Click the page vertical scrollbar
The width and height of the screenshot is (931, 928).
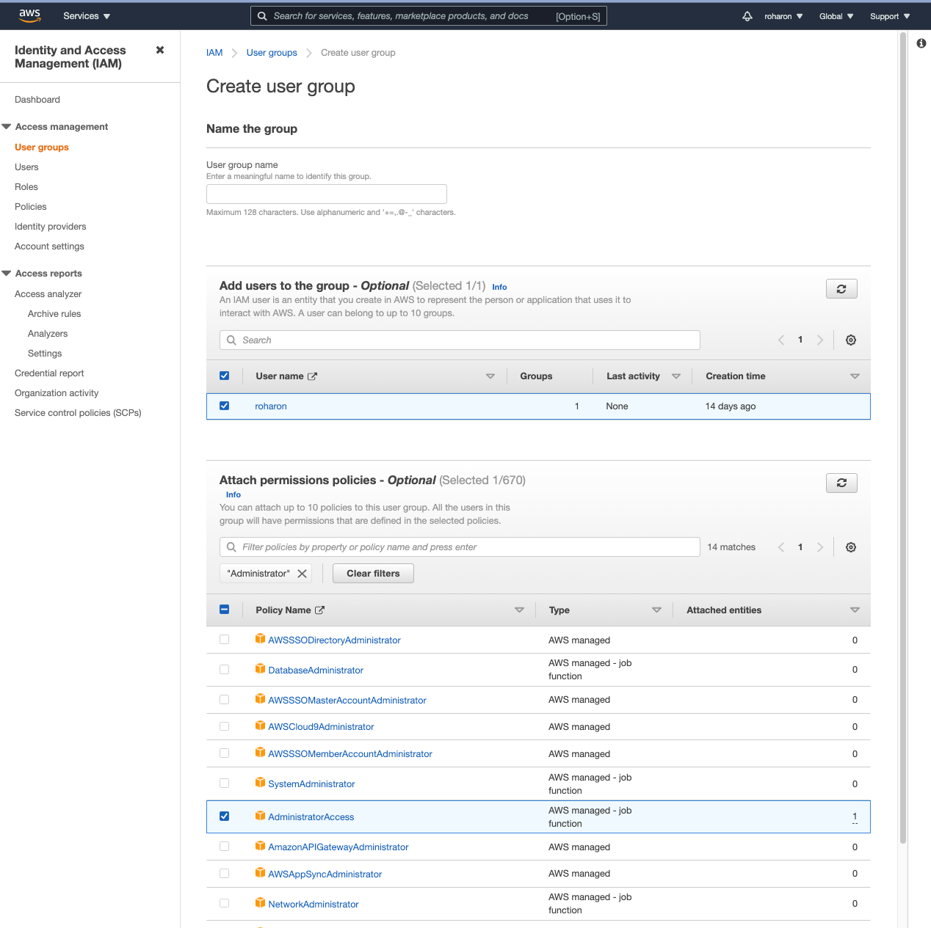point(903,439)
